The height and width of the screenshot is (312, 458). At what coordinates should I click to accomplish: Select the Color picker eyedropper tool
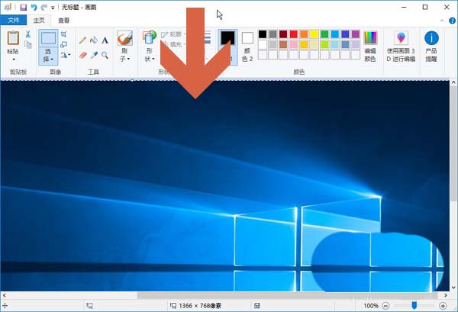[x=94, y=55]
